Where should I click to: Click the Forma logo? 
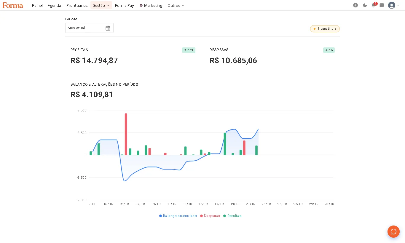(13, 5)
